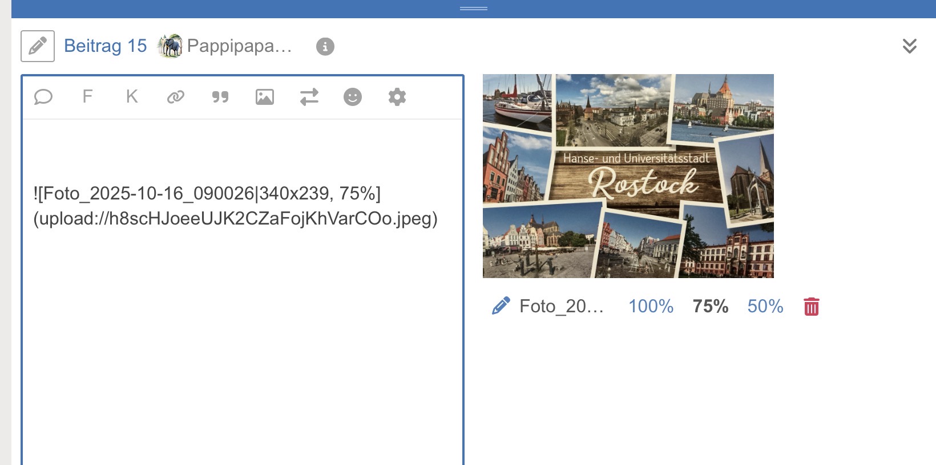Screen dimensions: 936x465
Task: Click the Pappipapa username
Action: tap(239, 46)
